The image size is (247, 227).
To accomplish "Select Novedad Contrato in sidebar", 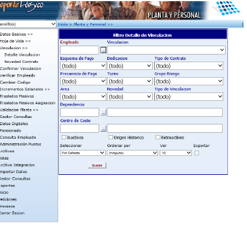I will click(x=21, y=62).
